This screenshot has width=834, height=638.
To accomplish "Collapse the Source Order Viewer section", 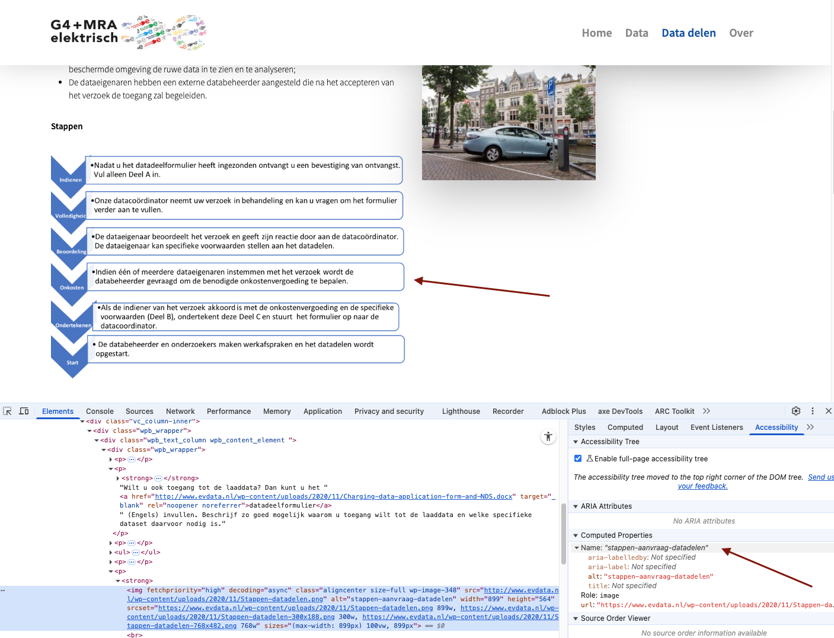I will pos(576,618).
